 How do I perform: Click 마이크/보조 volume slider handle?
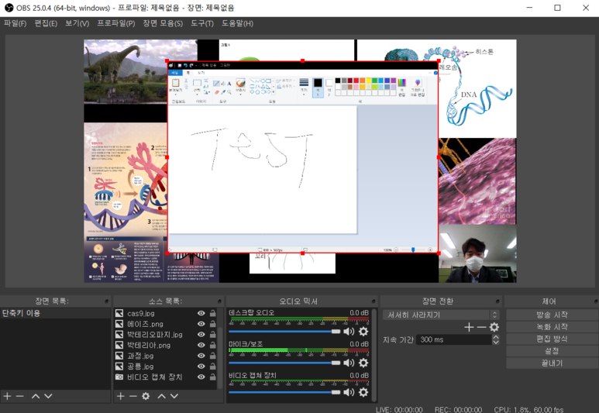336,363
